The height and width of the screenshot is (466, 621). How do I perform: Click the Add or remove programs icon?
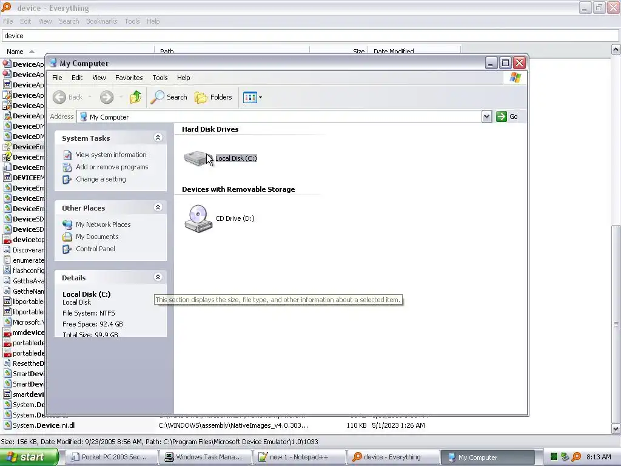pos(67,167)
